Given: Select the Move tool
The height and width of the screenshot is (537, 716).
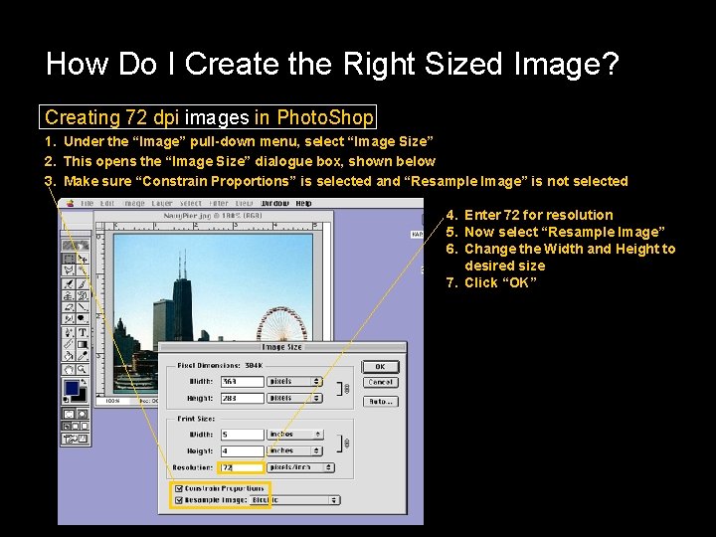Looking at the screenshot, I should (x=83, y=259).
